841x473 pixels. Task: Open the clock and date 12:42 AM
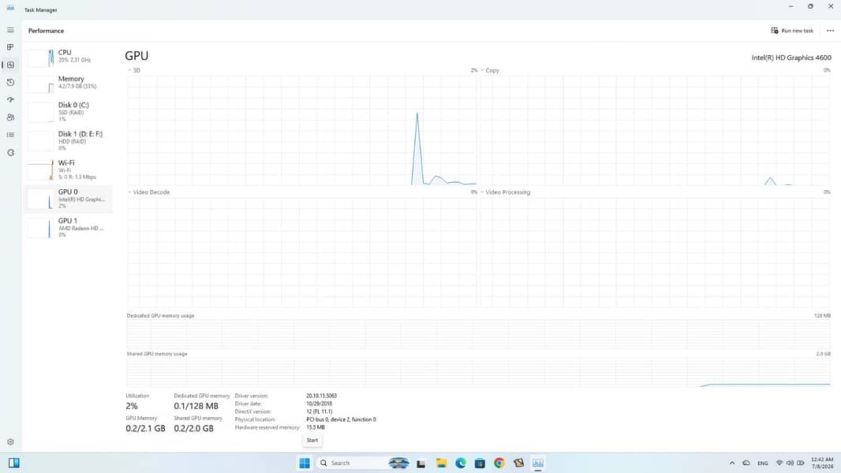point(822,463)
